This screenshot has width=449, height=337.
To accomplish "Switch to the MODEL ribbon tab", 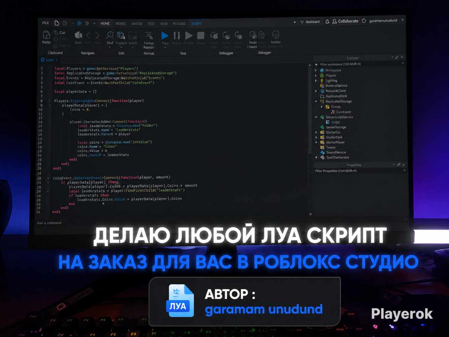I will tap(121, 24).
